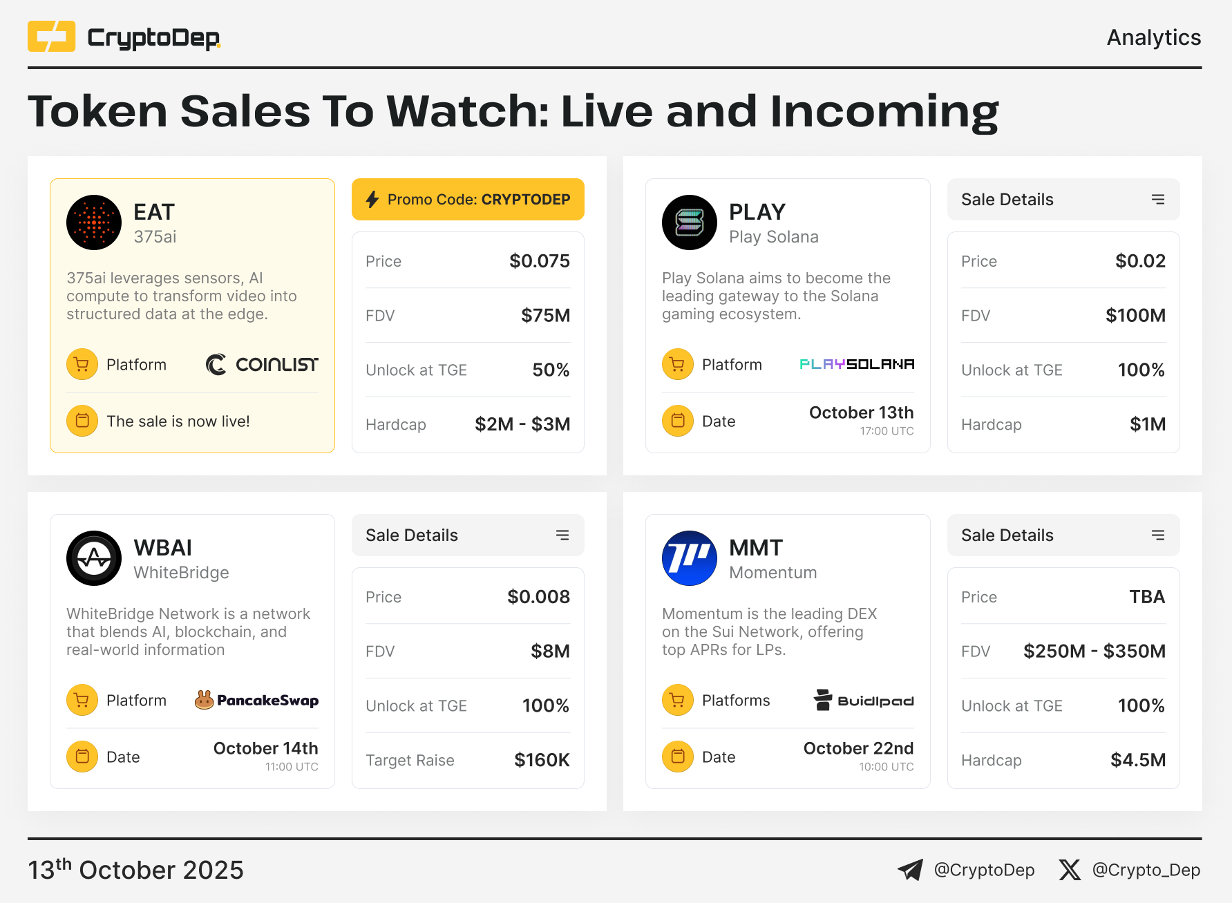Click the Telegram paper plane icon
The height and width of the screenshot is (903, 1232).
click(x=910, y=870)
